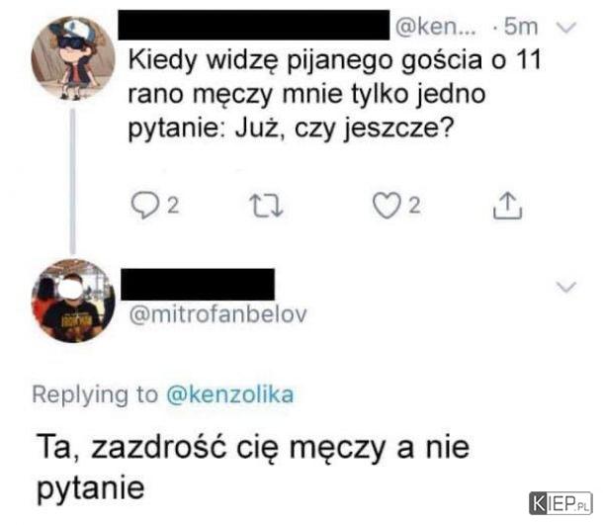603x525 pixels.
Task: Click the redacted name above @mitrofanbelov
Action: (198, 285)
